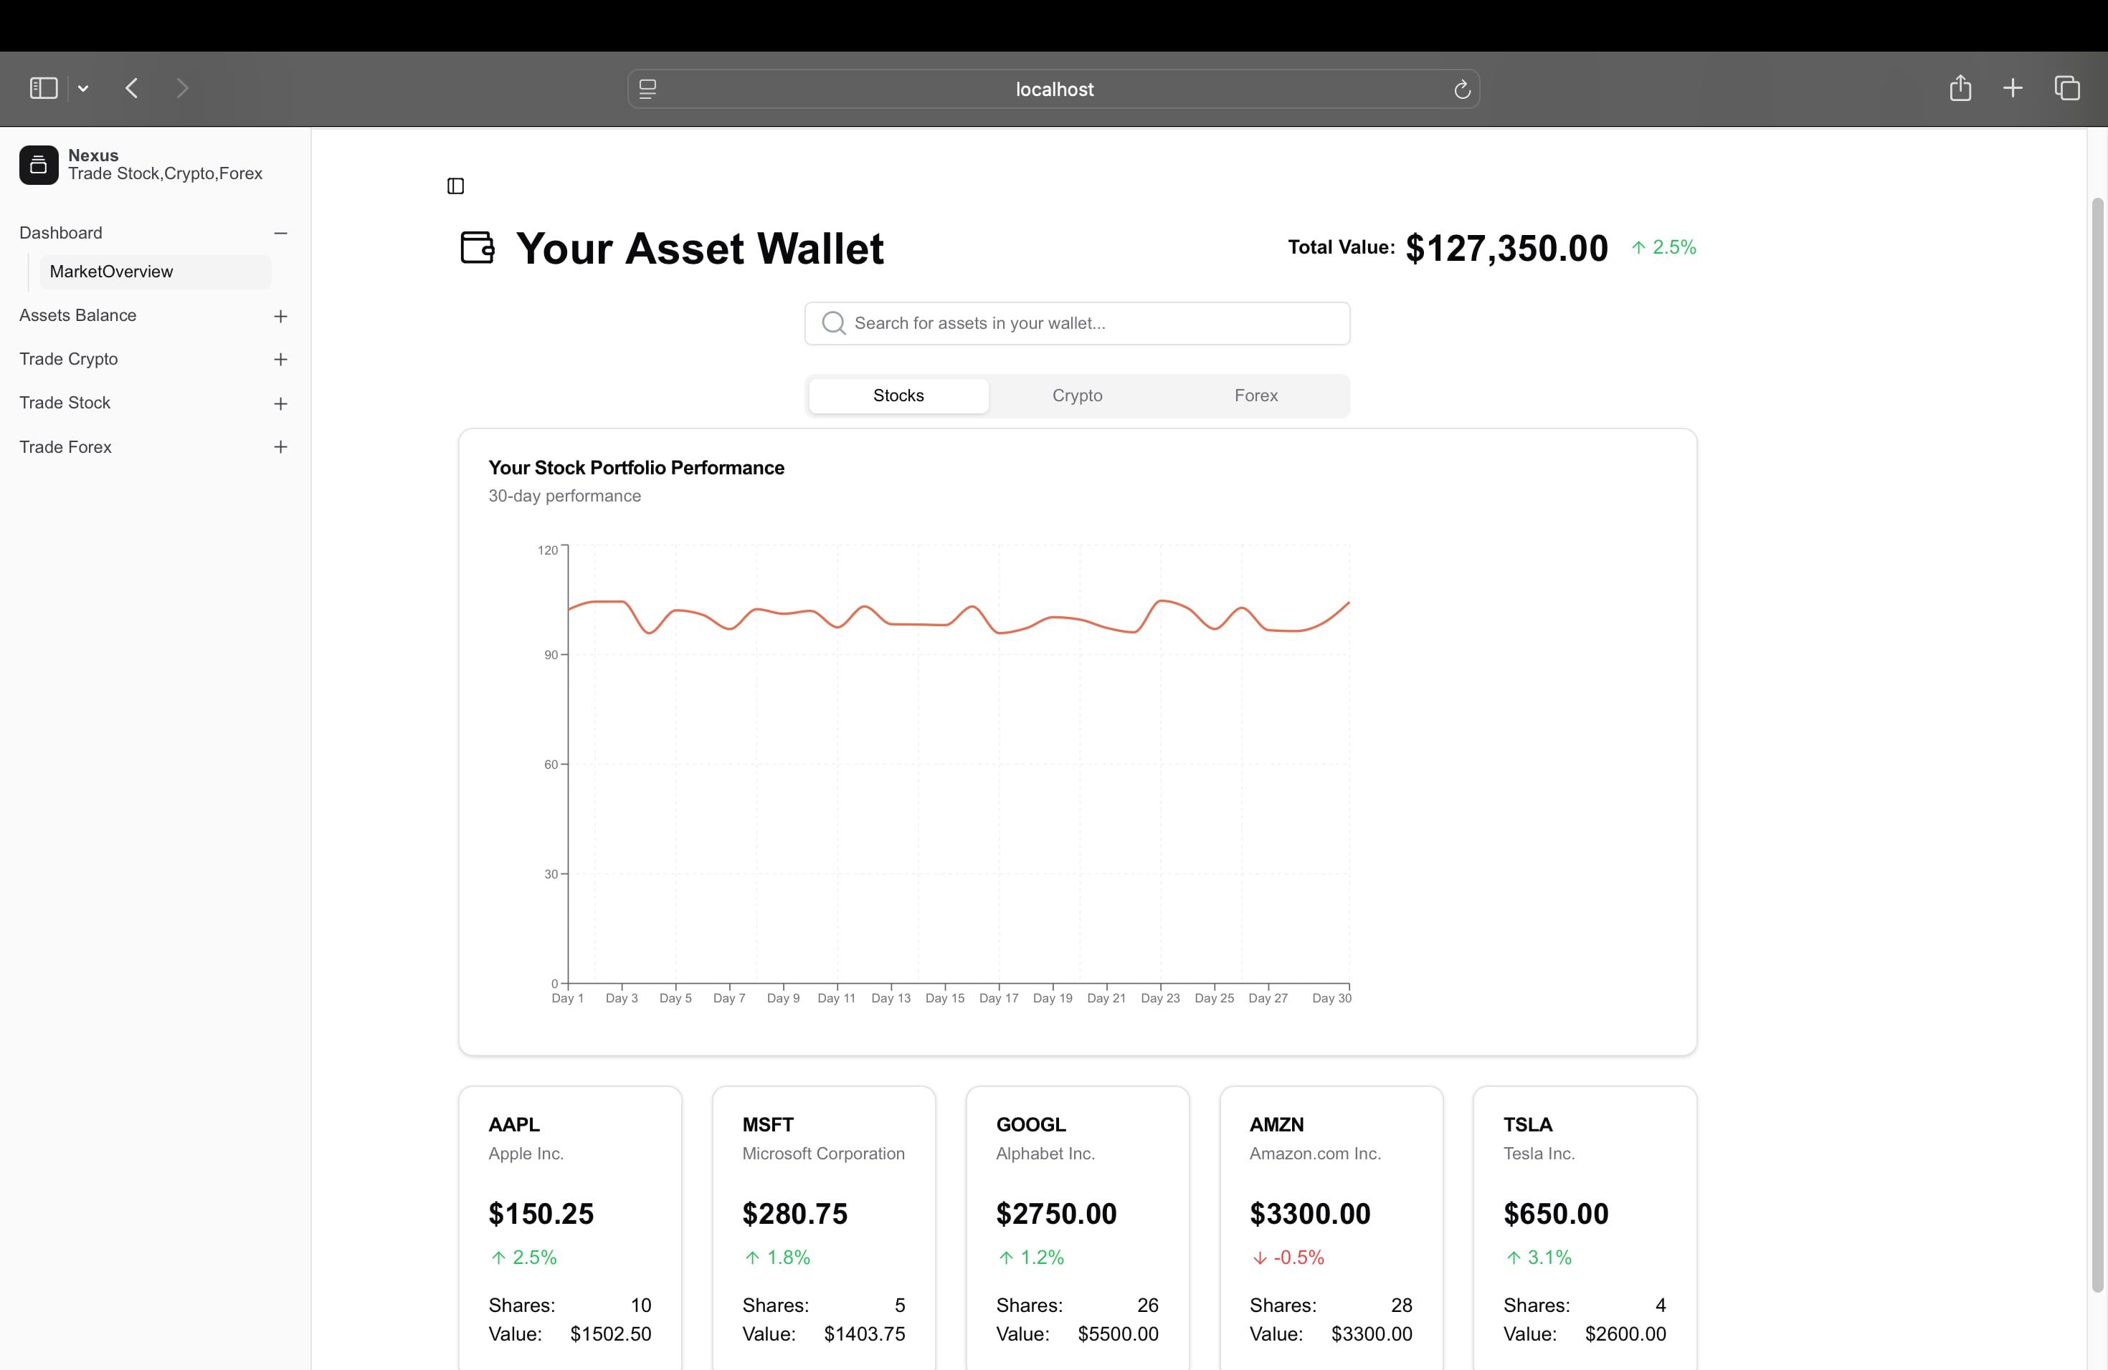Viewport: 2108px width, 1370px height.
Task: Click the wallet icon beside page title
Action: (x=478, y=248)
